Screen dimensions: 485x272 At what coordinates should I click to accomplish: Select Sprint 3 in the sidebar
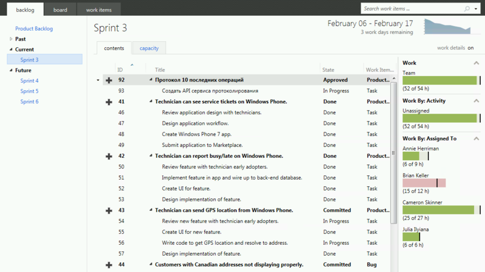coord(44,59)
